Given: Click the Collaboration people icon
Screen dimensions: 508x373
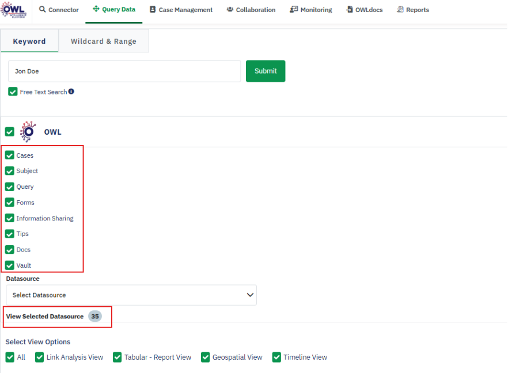Looking at the screenshot, I should (231, 9).
